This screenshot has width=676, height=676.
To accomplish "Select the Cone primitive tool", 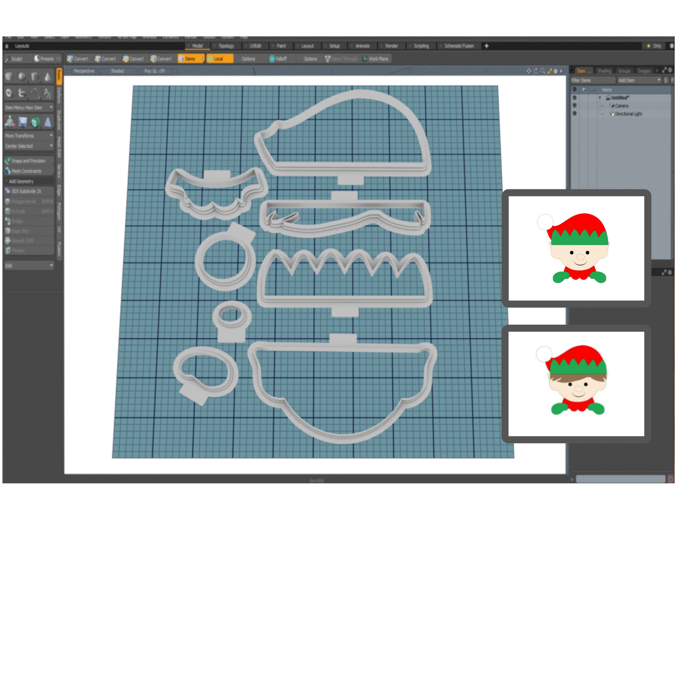I will tap(47, 77).
